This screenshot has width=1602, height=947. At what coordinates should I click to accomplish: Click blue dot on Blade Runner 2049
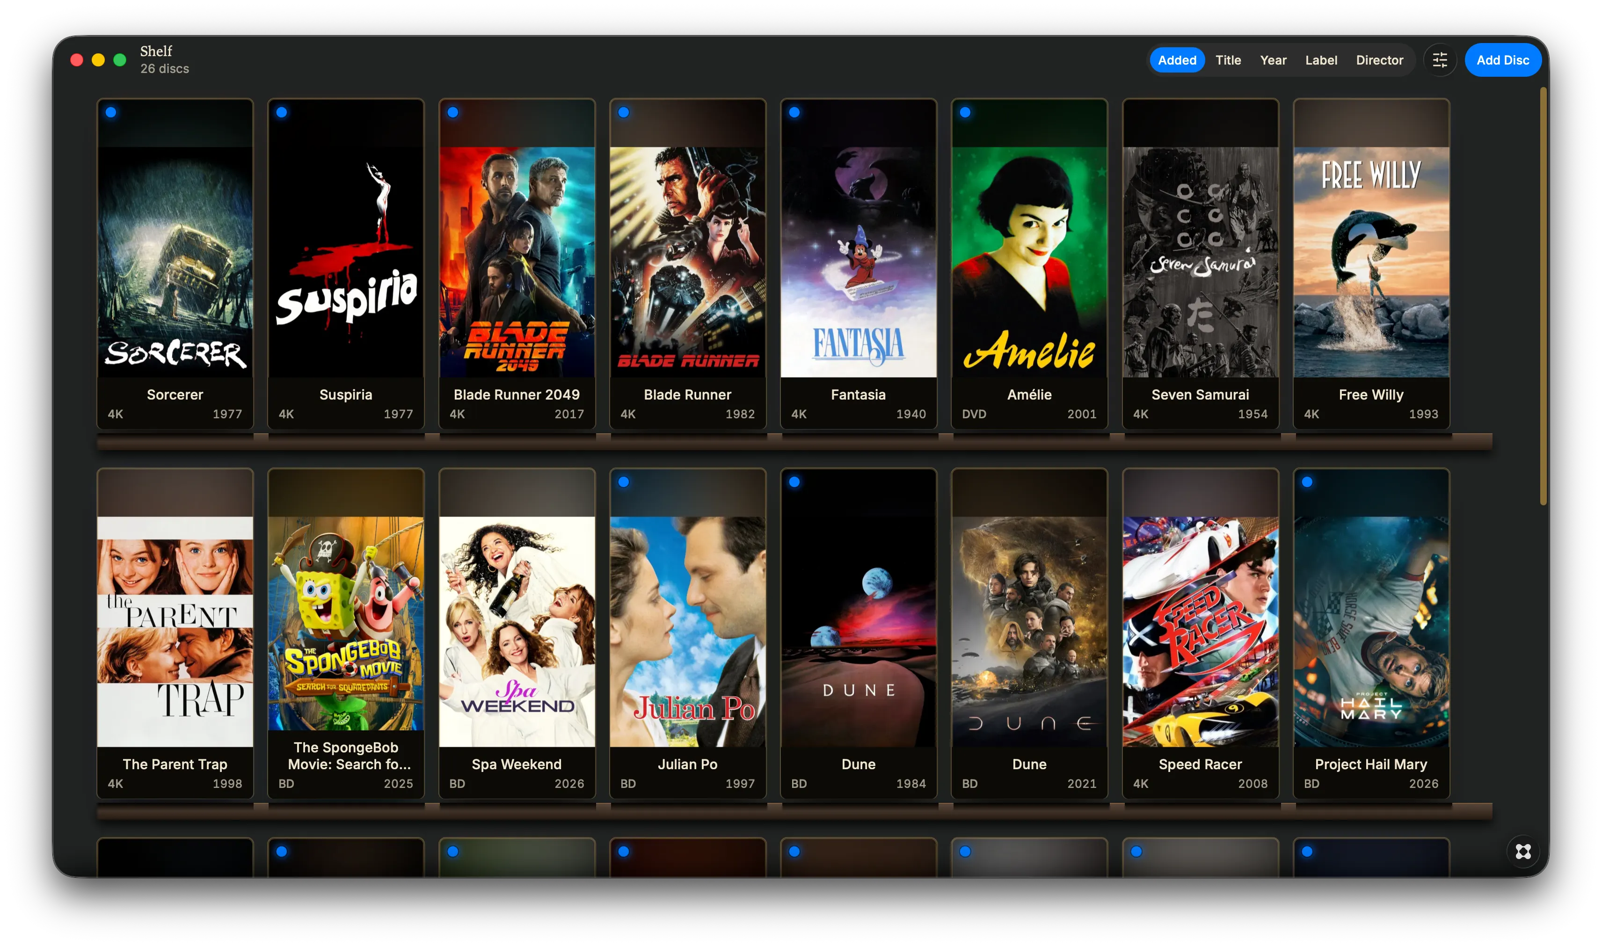452,112
